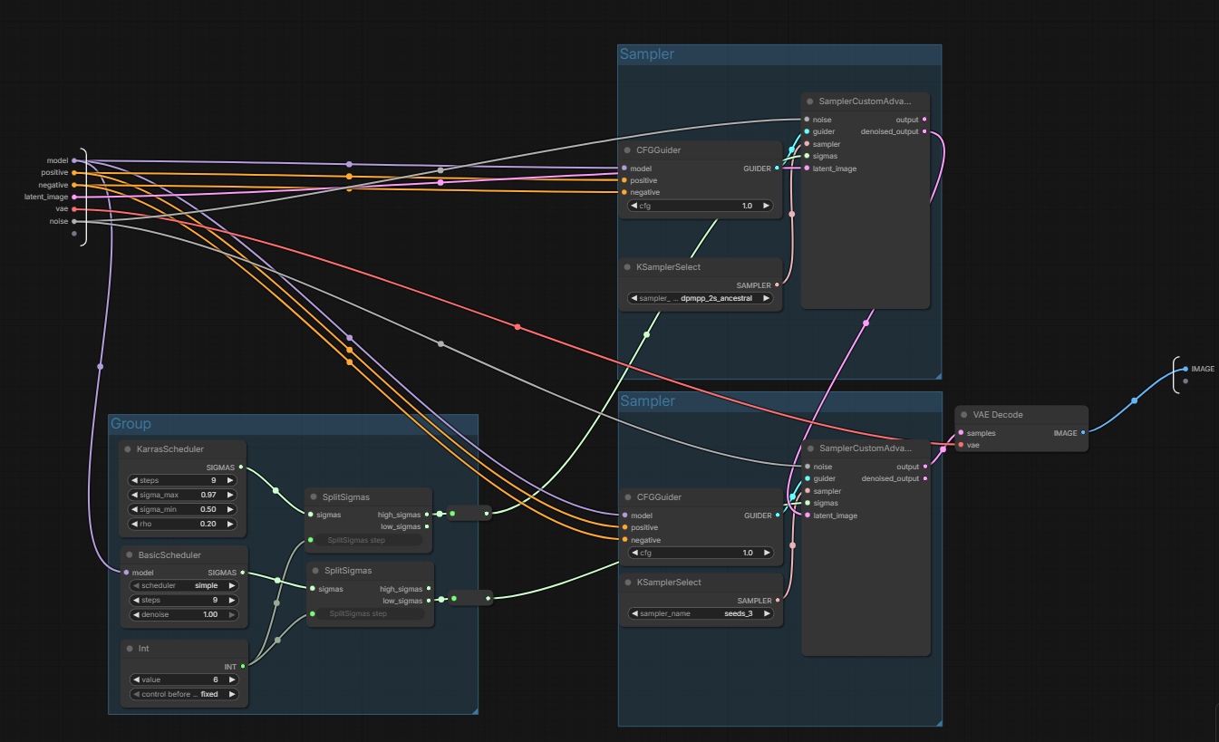Open the sampler_name dropdown showing seeds_3
The width and height of the screenshot is (1219, 742).
tap(701, 613)
